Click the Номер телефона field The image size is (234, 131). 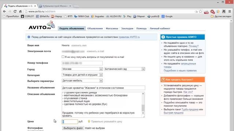pyautogui.click(x=82, y=63)
